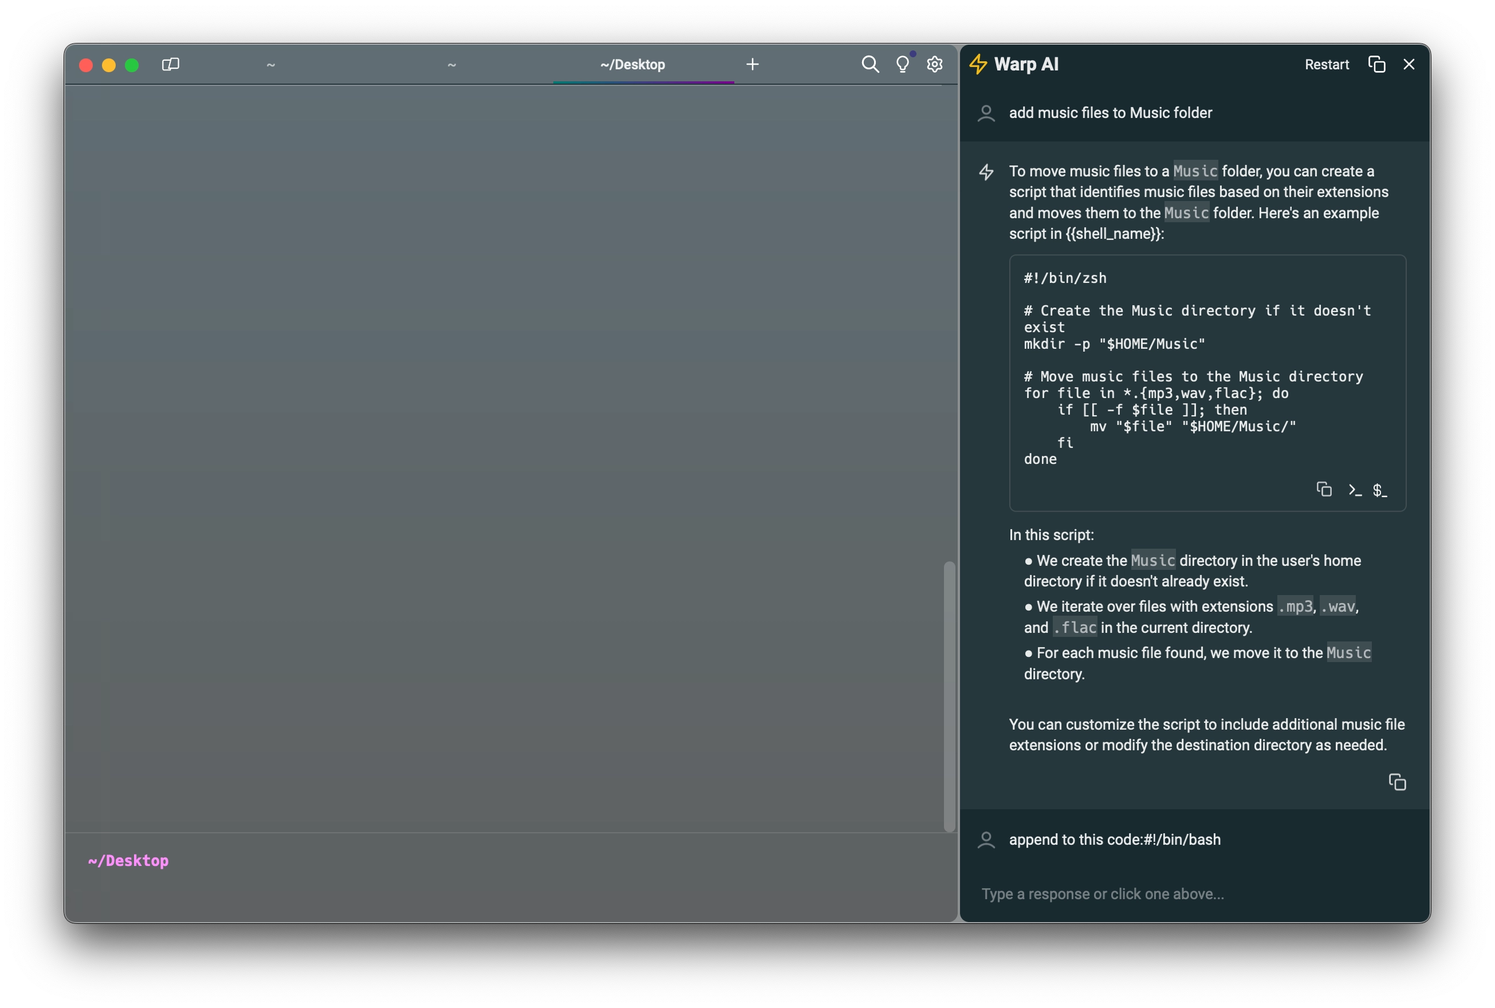Copy the zsh code block
Viewport: 1495px width, 1008px height.
pos(1323,489)
